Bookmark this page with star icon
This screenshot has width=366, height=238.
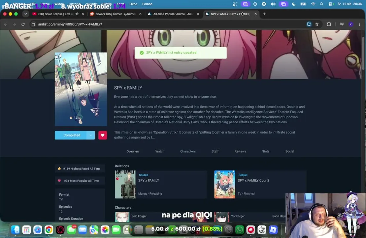(317, 24)
